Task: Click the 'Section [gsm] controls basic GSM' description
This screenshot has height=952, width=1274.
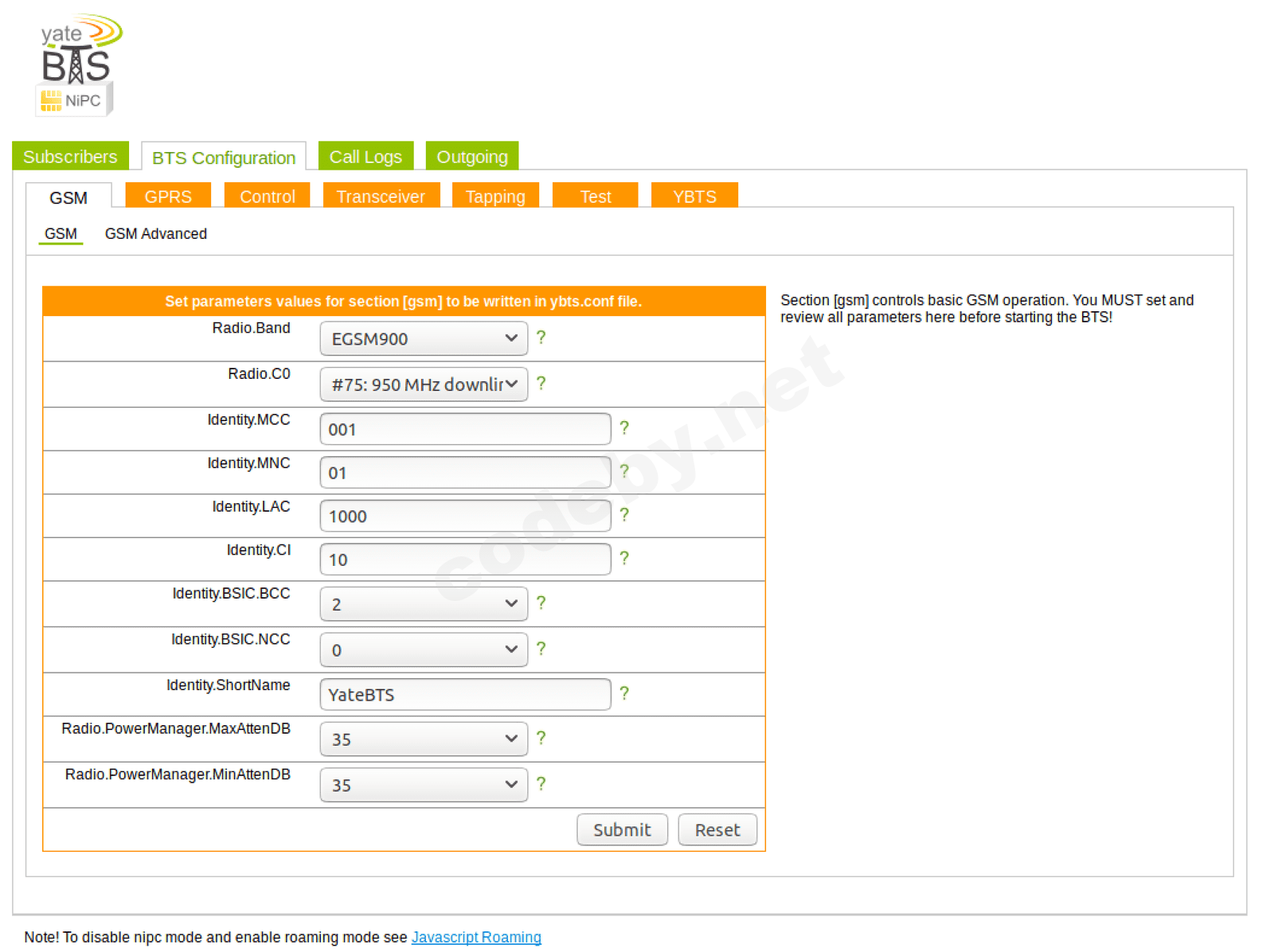Action: 987,309
